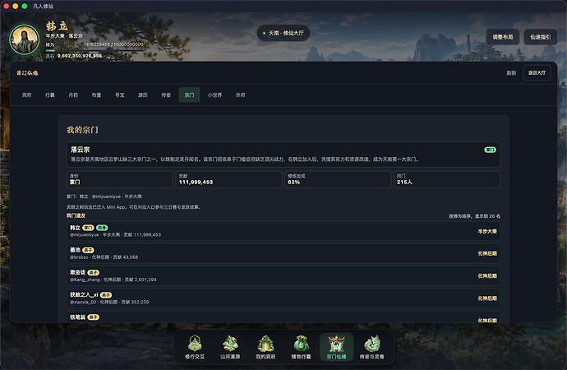The height and width of the screenshot is (370, 567).
Task: Click the 身份 identity stat box
Action: click(x=120, y=179)
